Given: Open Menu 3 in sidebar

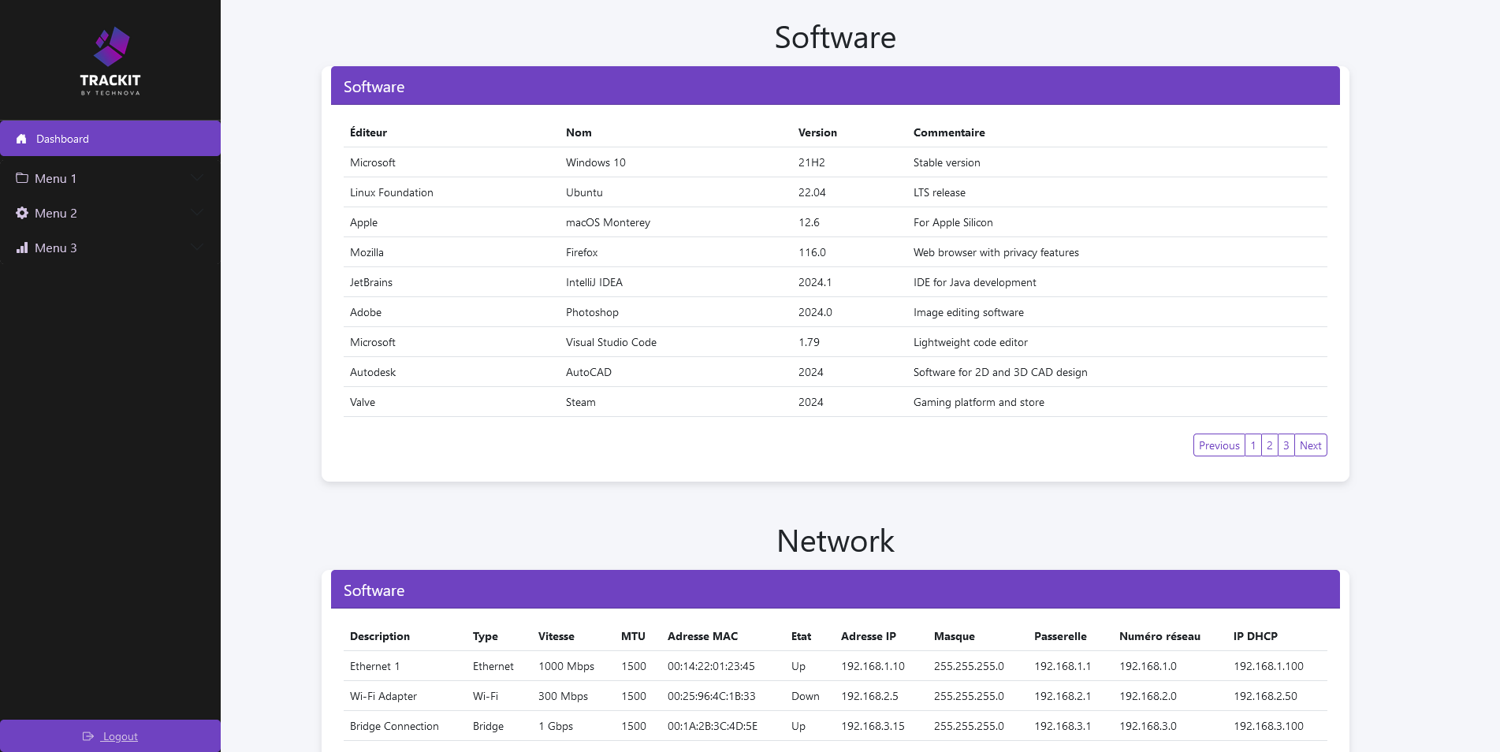Looking at the screenshot, I should [110, 248].
